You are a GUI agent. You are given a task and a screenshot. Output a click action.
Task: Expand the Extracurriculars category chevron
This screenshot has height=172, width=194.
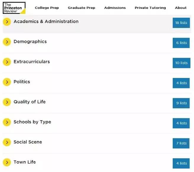(x=7, y=62)
